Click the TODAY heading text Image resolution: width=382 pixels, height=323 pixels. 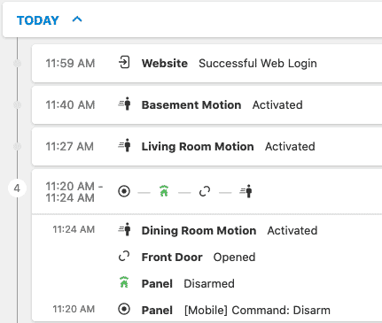click(x=38, y=20)
